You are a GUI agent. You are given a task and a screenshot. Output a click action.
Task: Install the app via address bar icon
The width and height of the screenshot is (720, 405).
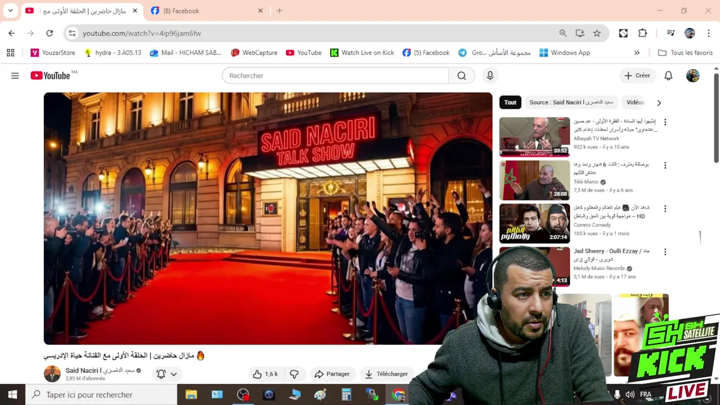(580, 33)
